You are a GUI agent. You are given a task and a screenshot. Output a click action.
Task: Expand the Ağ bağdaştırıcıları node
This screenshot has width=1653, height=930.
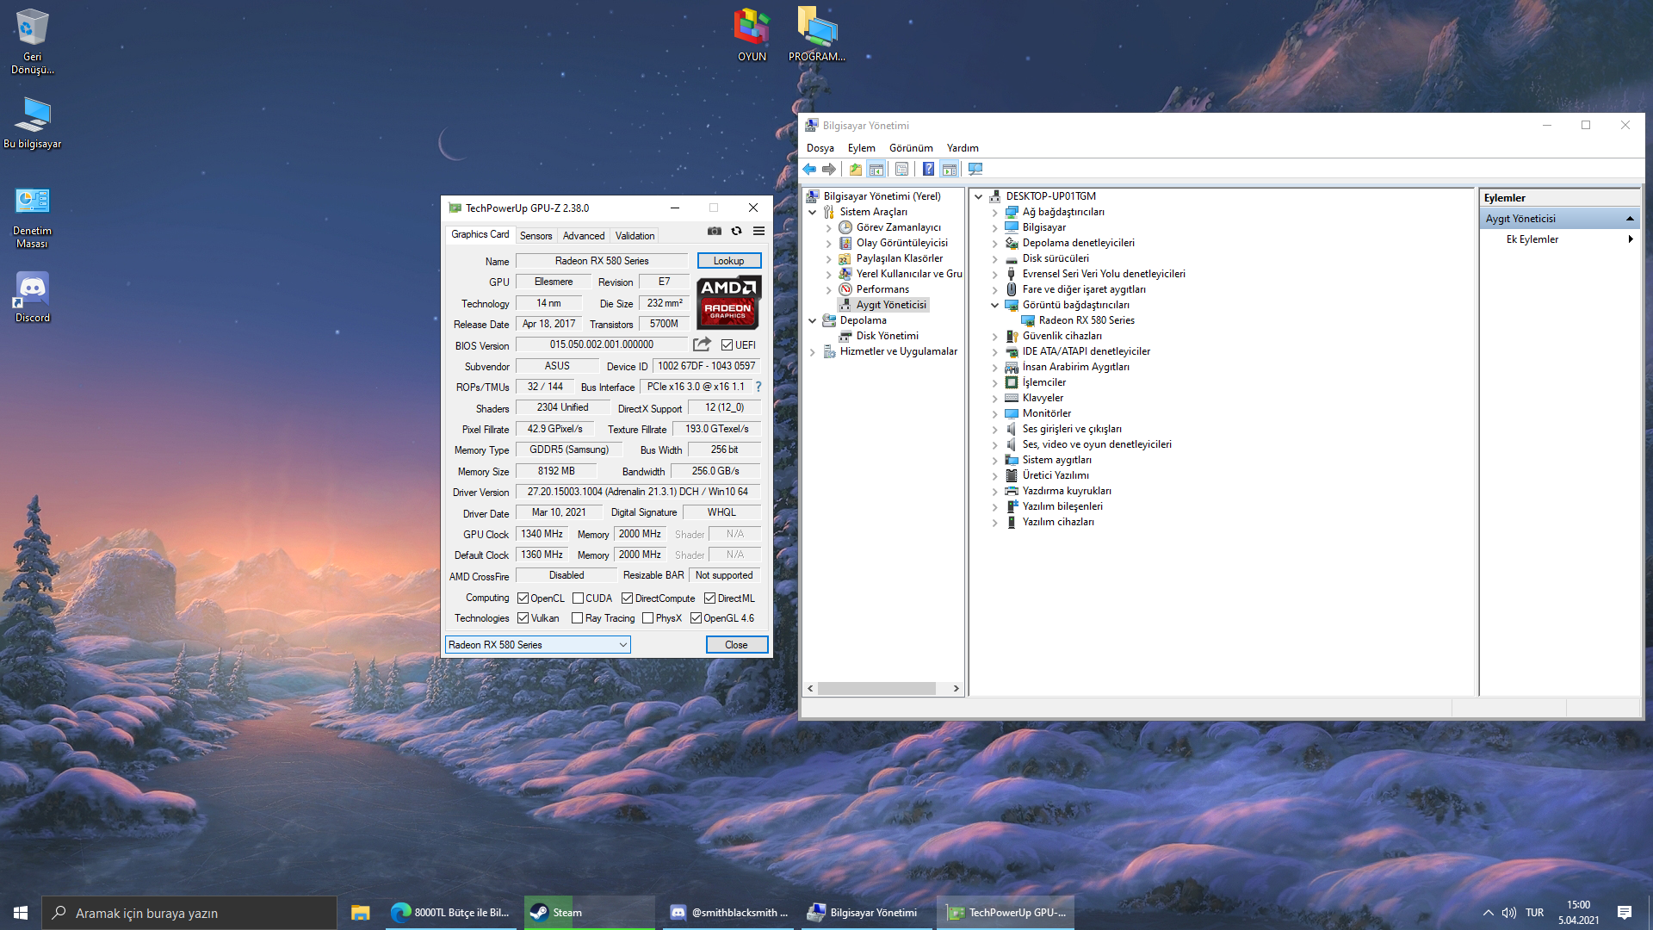tap(994, 213)
